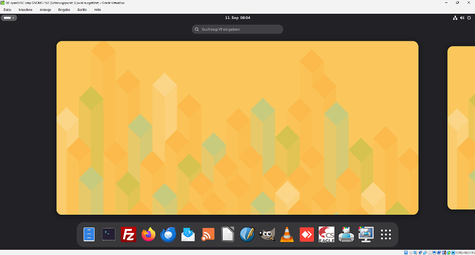Open the Thunderbird mail client
The image size is (475, 255).
click(x=168, y=235)
